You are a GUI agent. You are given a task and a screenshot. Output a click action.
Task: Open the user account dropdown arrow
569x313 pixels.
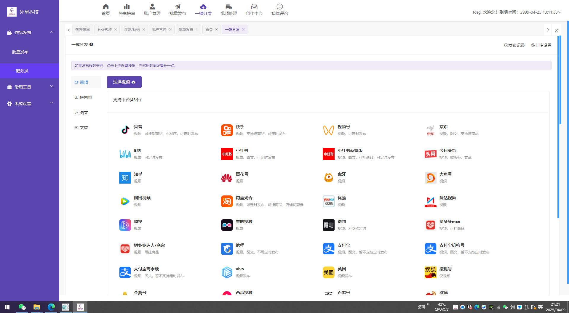coord(560,12)
